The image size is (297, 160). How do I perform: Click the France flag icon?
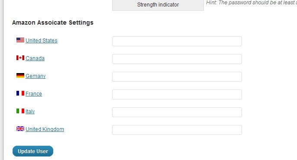point(20,93)
